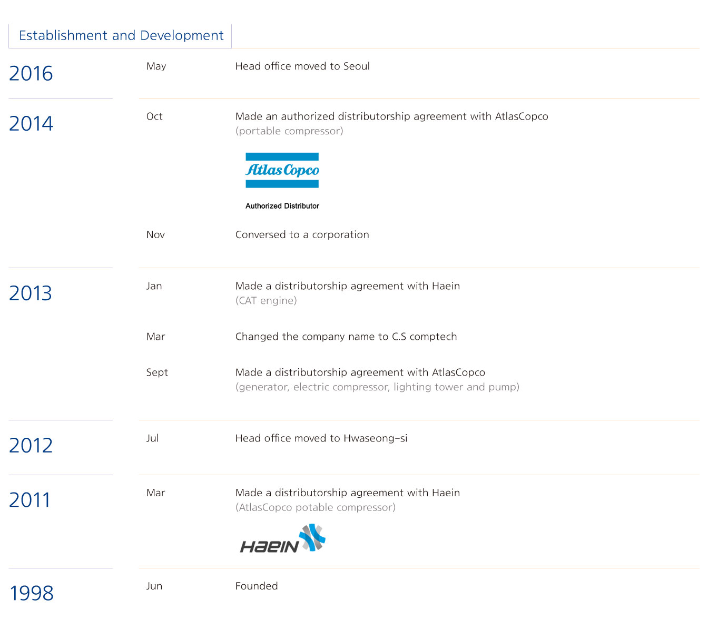Click 'Changed the company name to C.S comptech'
Screen dimensions: 708x619
pos(346,337)
